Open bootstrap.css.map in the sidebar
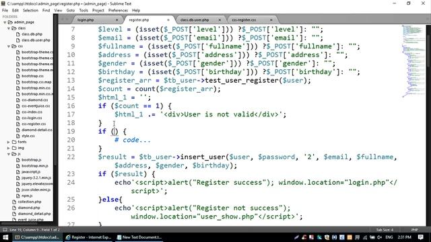Image resolution: width=431 pixels, height=242 pixels. pos(36,82)
